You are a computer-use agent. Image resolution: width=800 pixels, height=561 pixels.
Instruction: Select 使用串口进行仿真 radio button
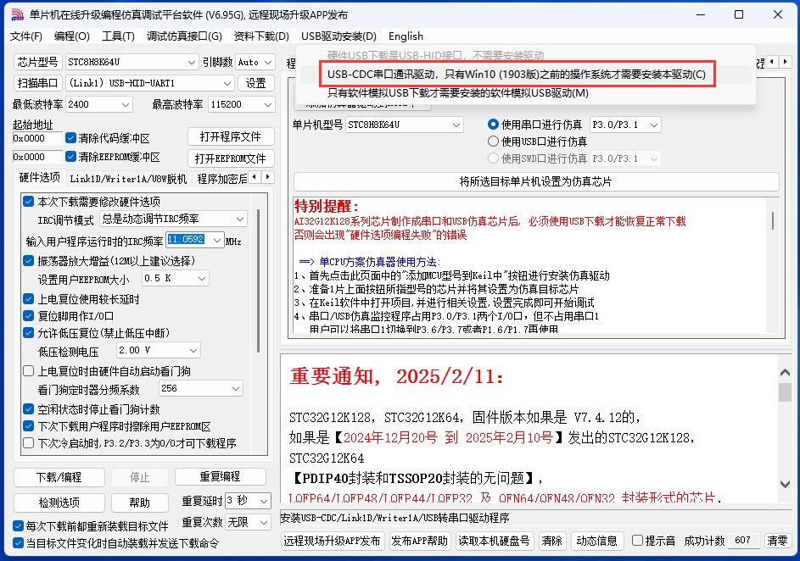tap(493, 125)
